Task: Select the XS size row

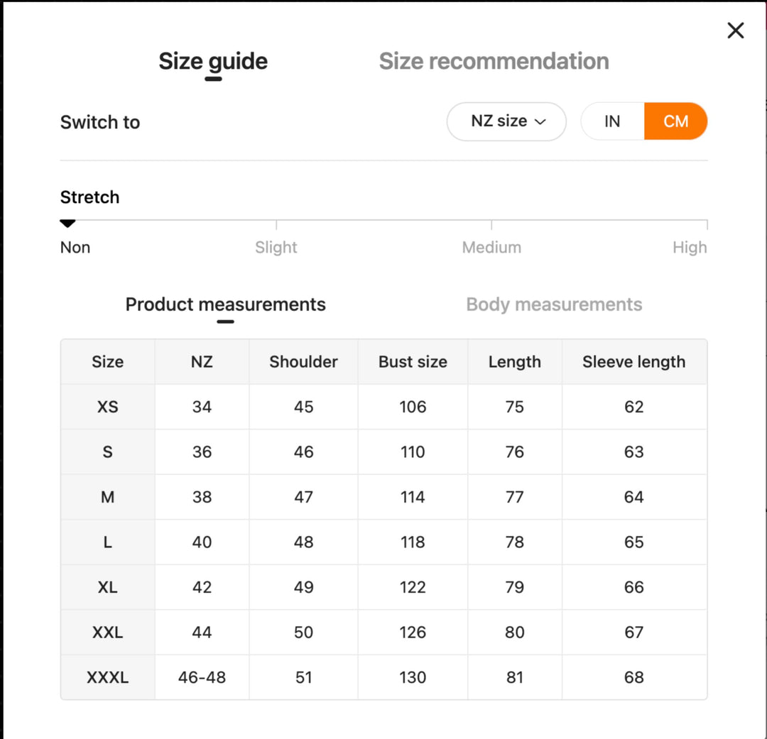Action: (107, 407)
